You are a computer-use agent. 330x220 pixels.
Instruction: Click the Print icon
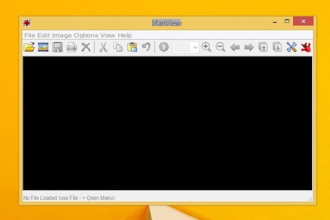pyautogui.click(x=71, y=47)
